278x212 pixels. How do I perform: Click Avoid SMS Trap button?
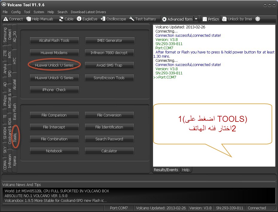(109, 65)
